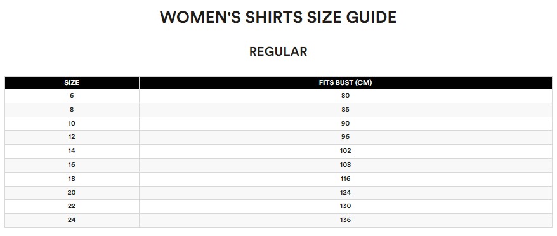Click the bust value 80
The width and height of the screenshot is (557, 236).
[345, 96]
